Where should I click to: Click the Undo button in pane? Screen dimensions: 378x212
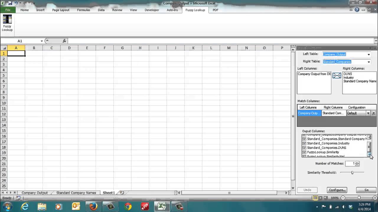coord(307,190)
